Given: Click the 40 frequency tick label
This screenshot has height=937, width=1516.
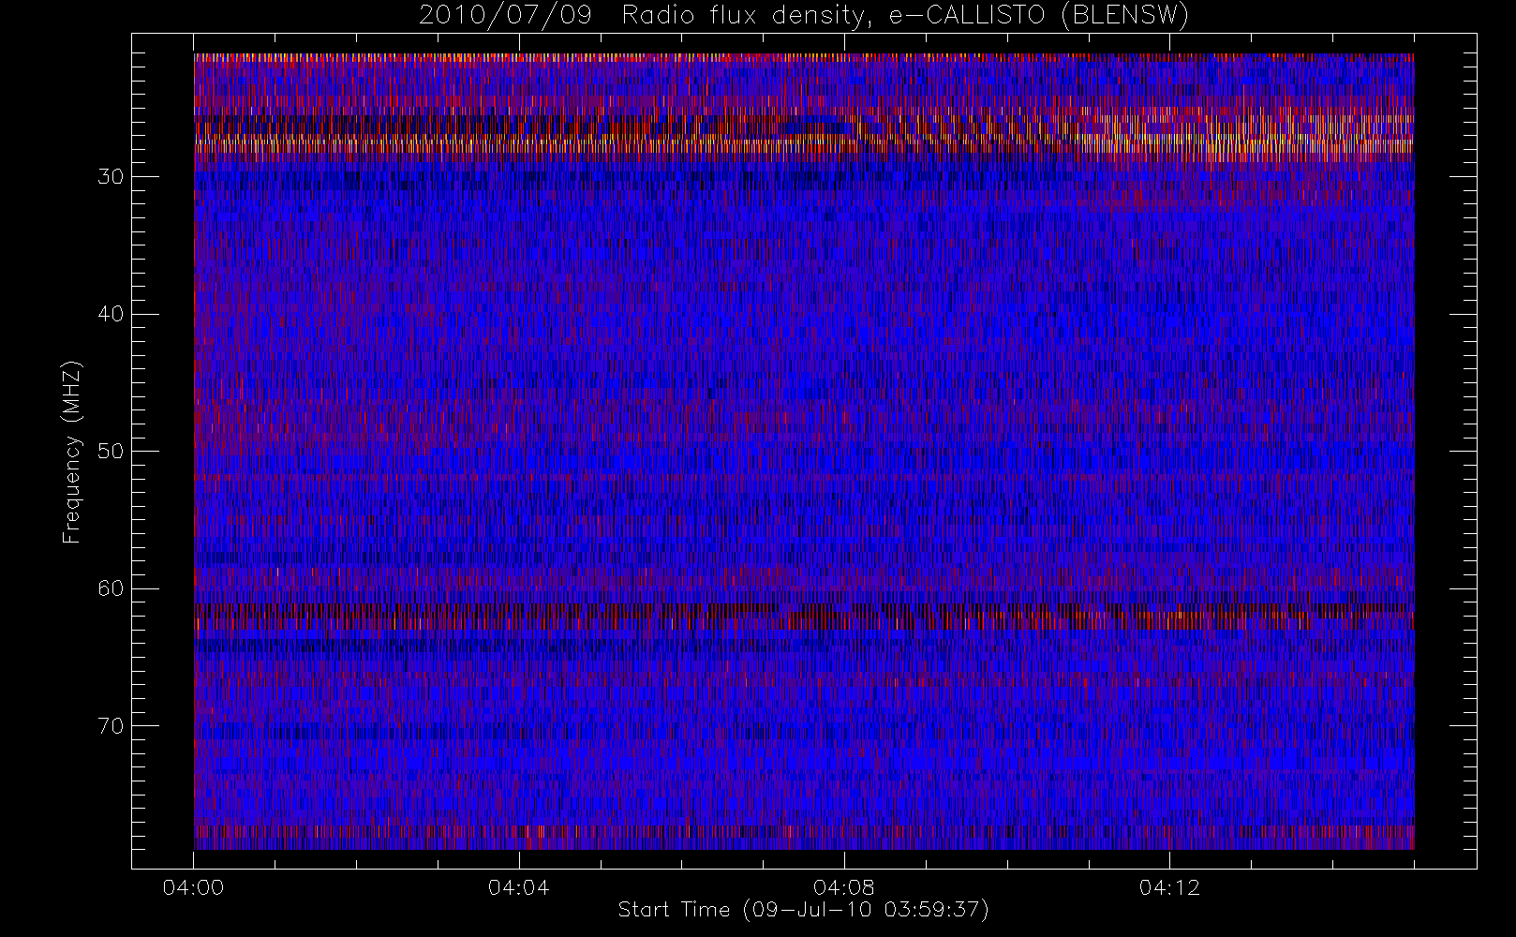Looking at the screenshot, I should (111, 314).
